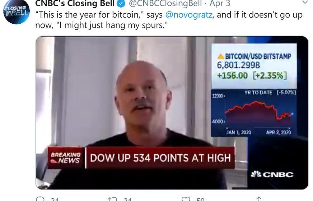Open the Closing Bell profile avatar
The height and width of the screenshot is (201, 313).
tap(17, 11)
